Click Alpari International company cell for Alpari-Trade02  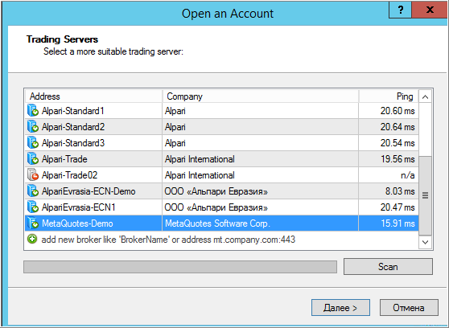260,175
